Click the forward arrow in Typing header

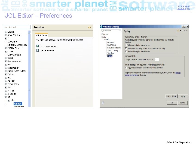[183, 30]
